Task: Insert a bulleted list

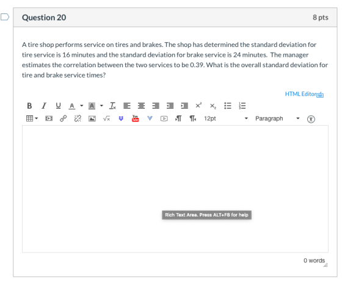Action: pos(228,106)
